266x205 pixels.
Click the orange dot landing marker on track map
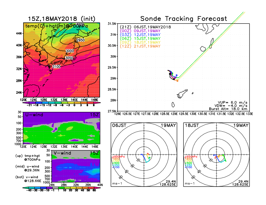tap(177, 81)
